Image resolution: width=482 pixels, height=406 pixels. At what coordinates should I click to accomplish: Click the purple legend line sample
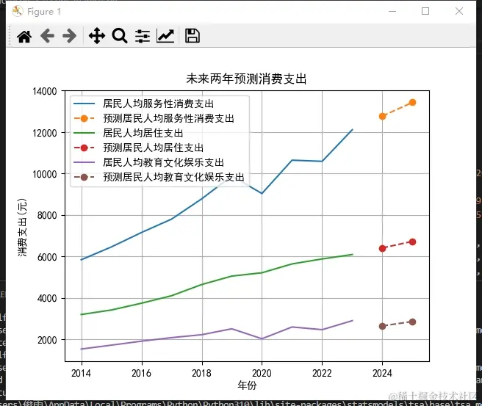(84, 162)
